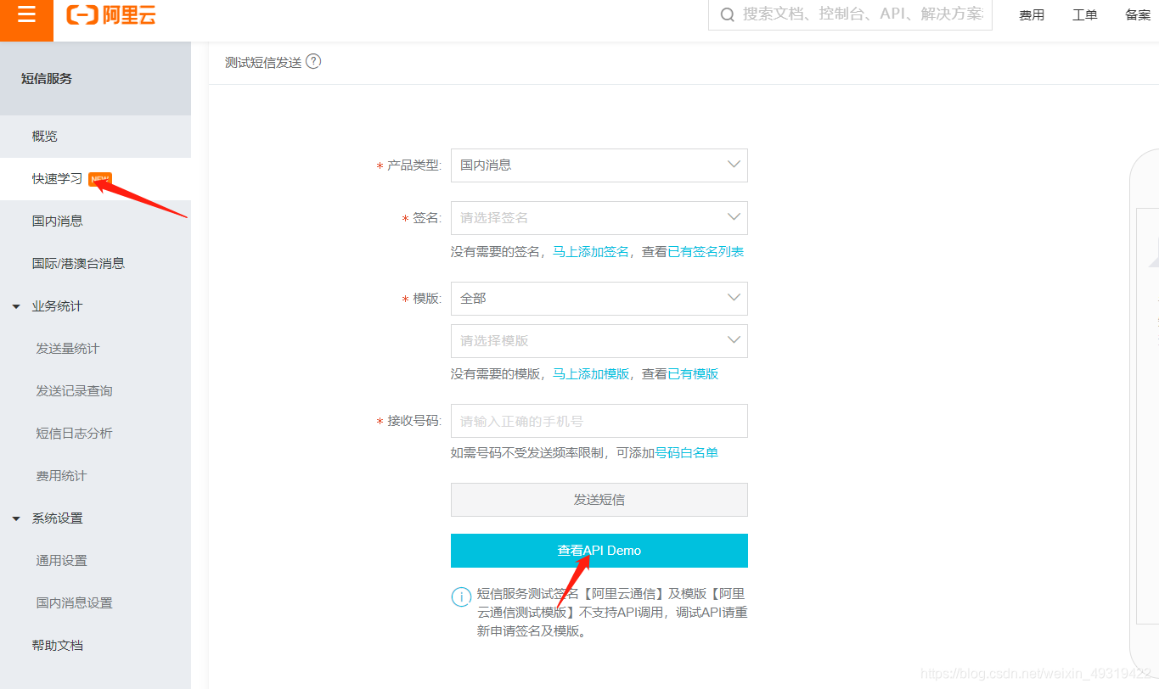The height and width of the screenshot is (689, 1159).
Task: Open the 已有签名列表 link
Action: tap(706, 252)
